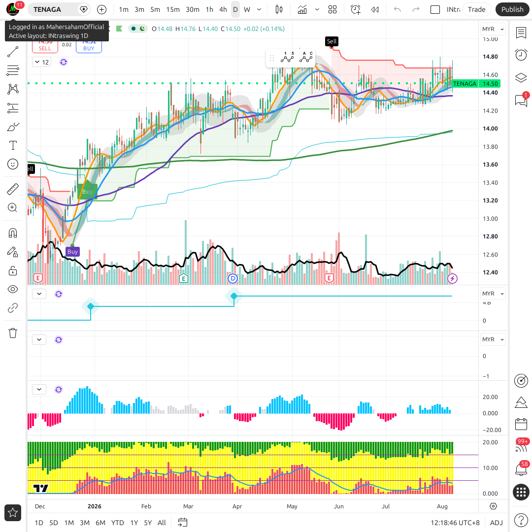Toggle lock all drawings
Screen dimensions: 532x532
(13, 271)
